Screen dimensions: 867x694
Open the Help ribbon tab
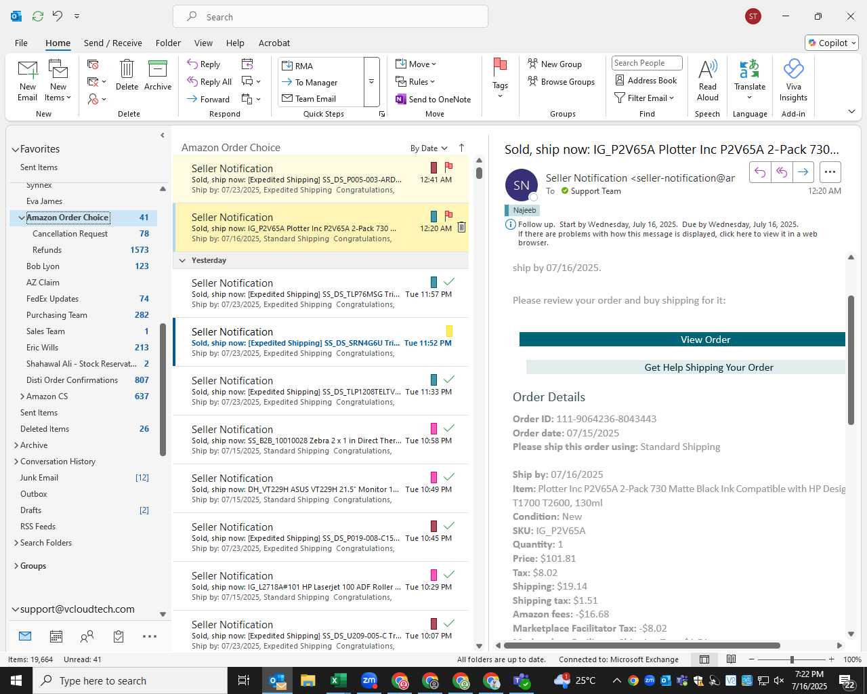(235, 43)
